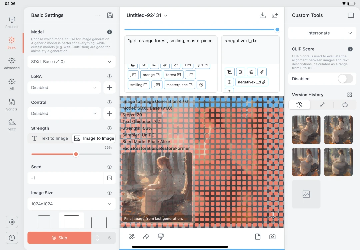
Task: Show info about Control
Action: tap(110, 102)
